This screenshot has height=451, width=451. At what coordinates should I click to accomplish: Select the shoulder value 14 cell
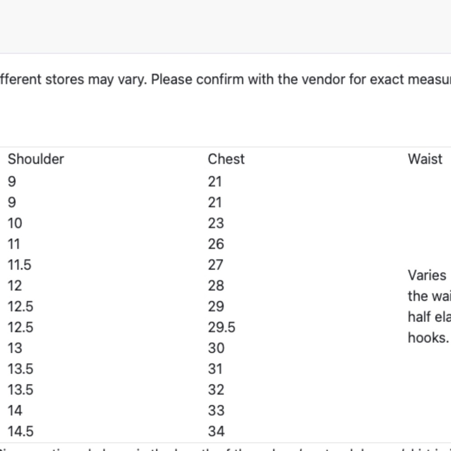[x=15, y=410]
